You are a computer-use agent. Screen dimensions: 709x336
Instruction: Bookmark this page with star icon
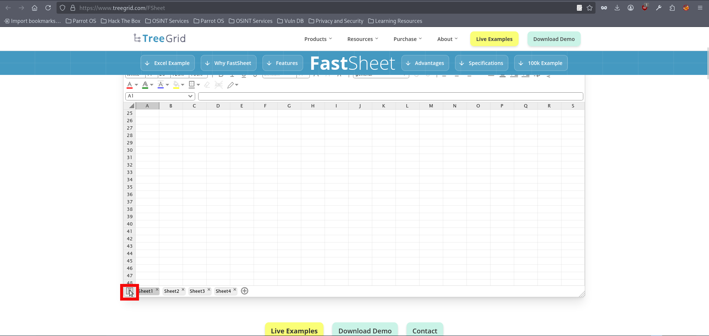point(590,8)
